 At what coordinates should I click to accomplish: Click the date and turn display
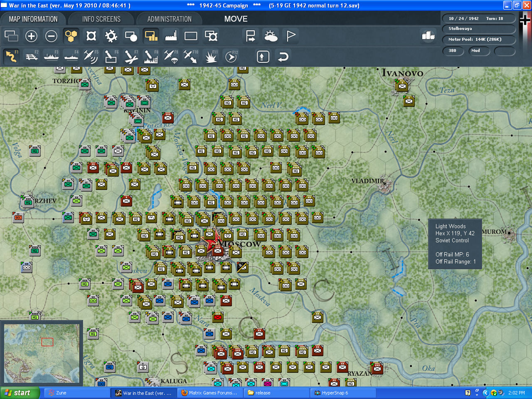(478, 18)
